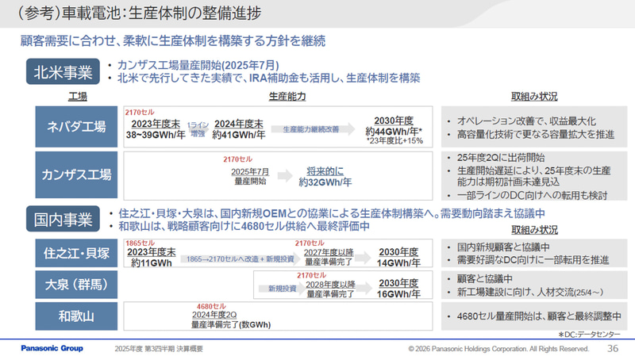This screenshot has width=635, height=356.
Task: Select bullet 高容量化技術で更なる容量拡大を推進
Action: [535, 134]
